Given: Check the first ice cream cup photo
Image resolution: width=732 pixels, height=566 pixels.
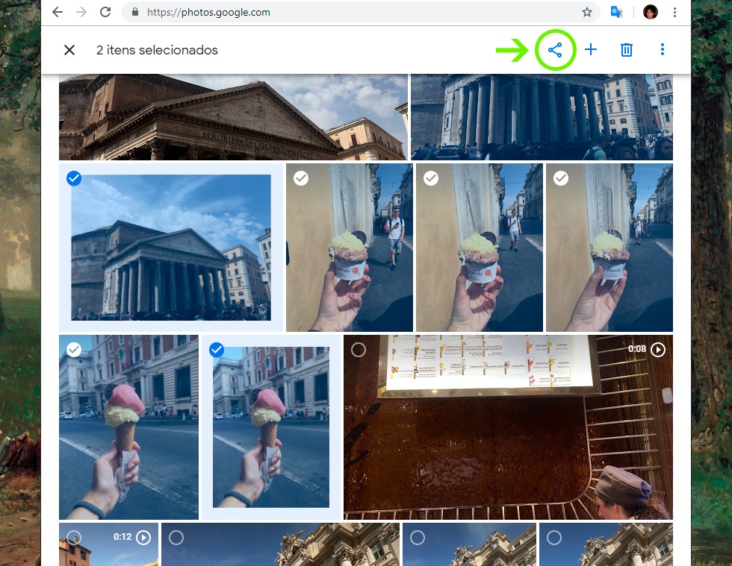Looking at the screenshot, I should (301, 178).
